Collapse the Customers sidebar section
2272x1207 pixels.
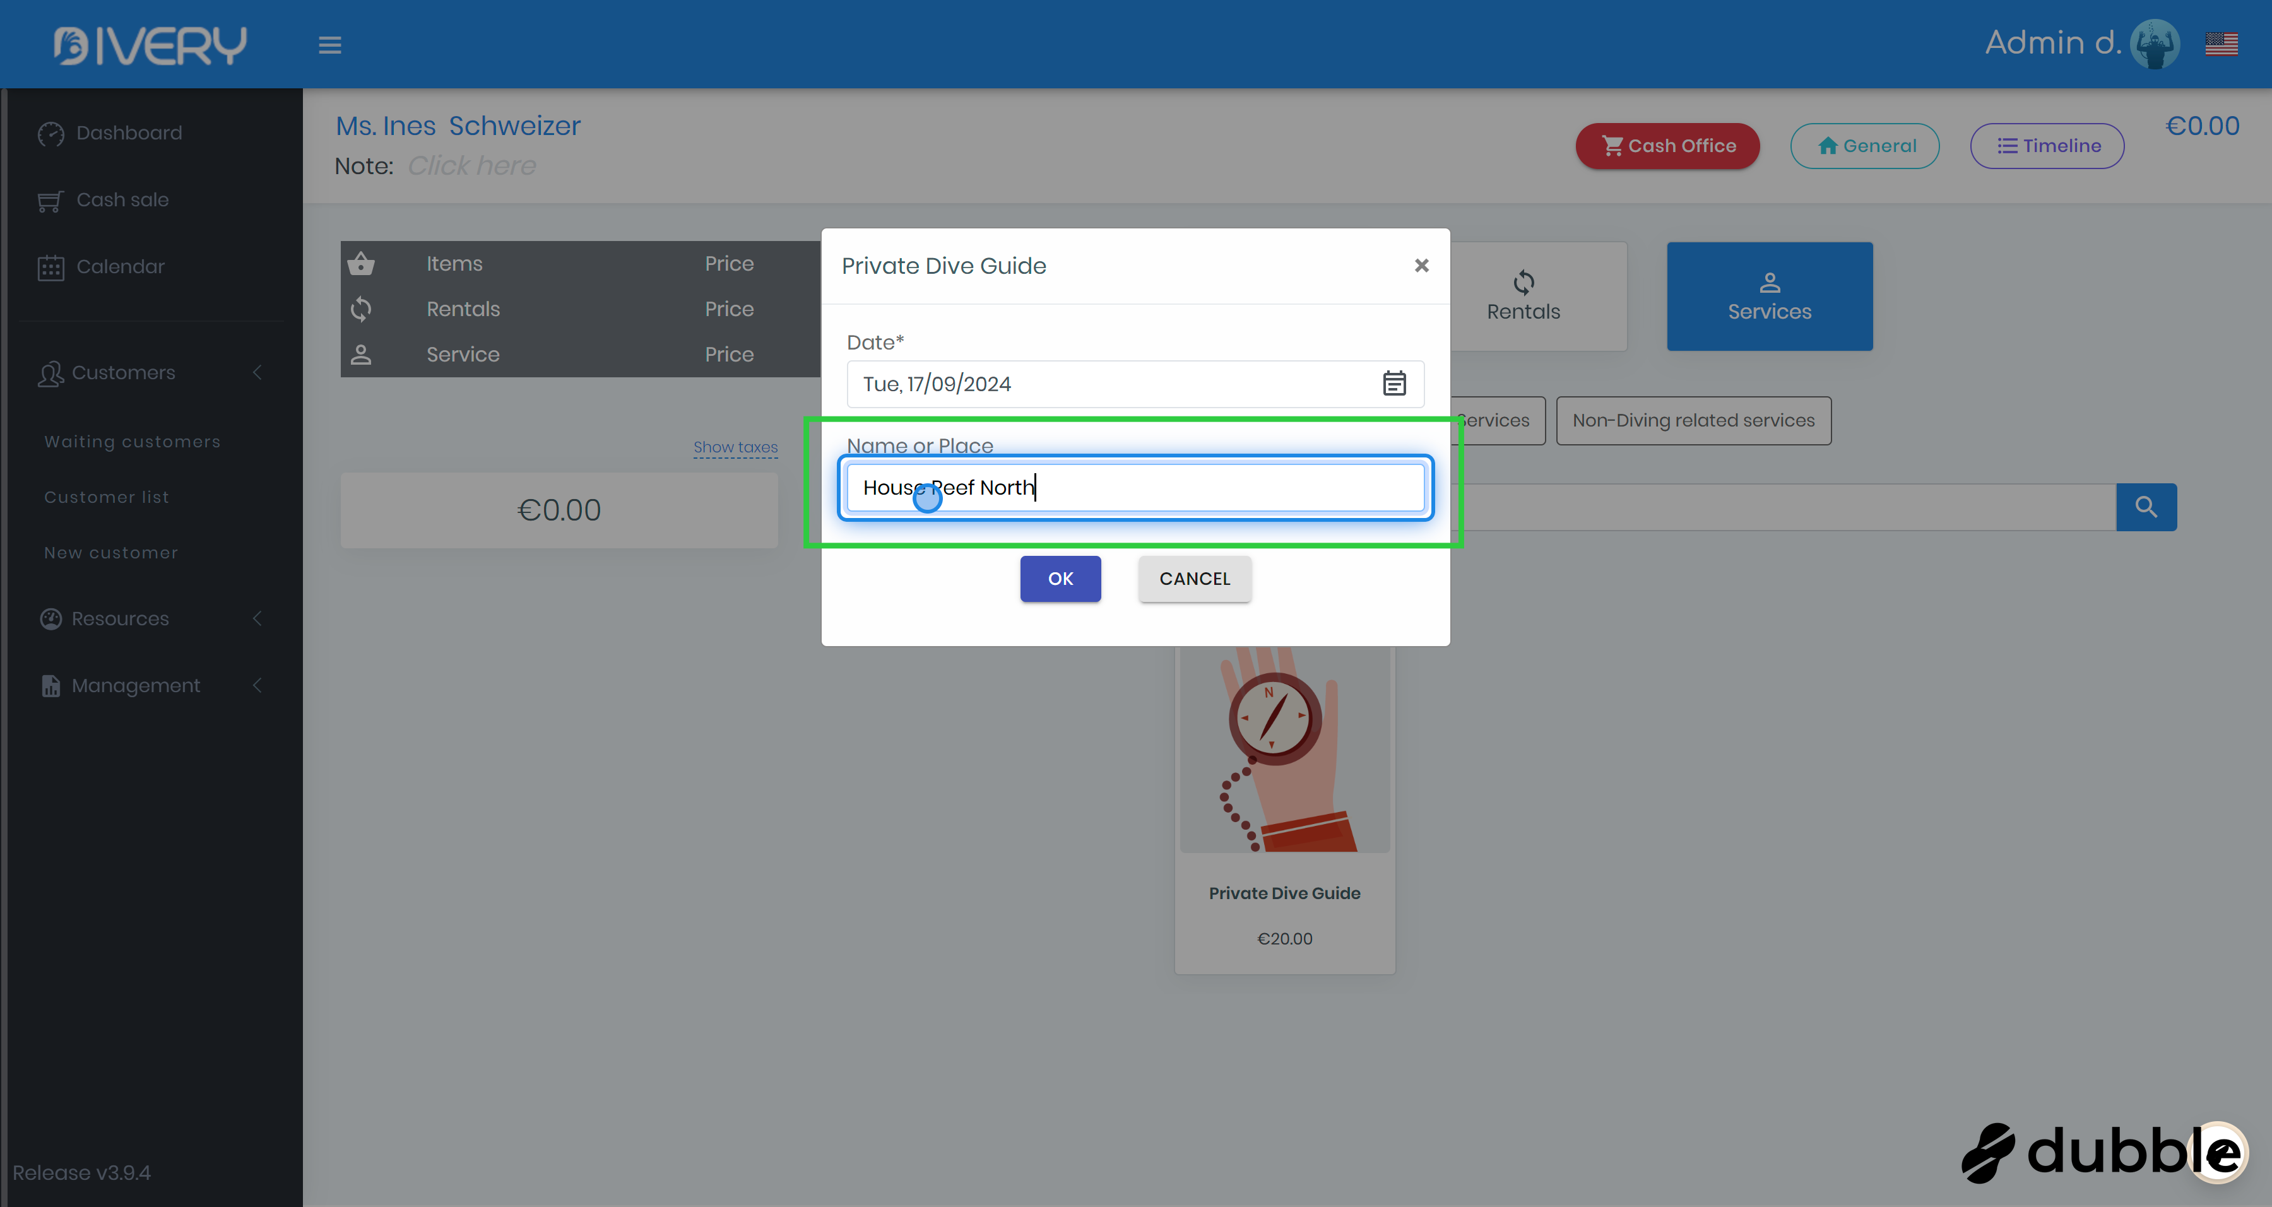[x=124, y=373]
